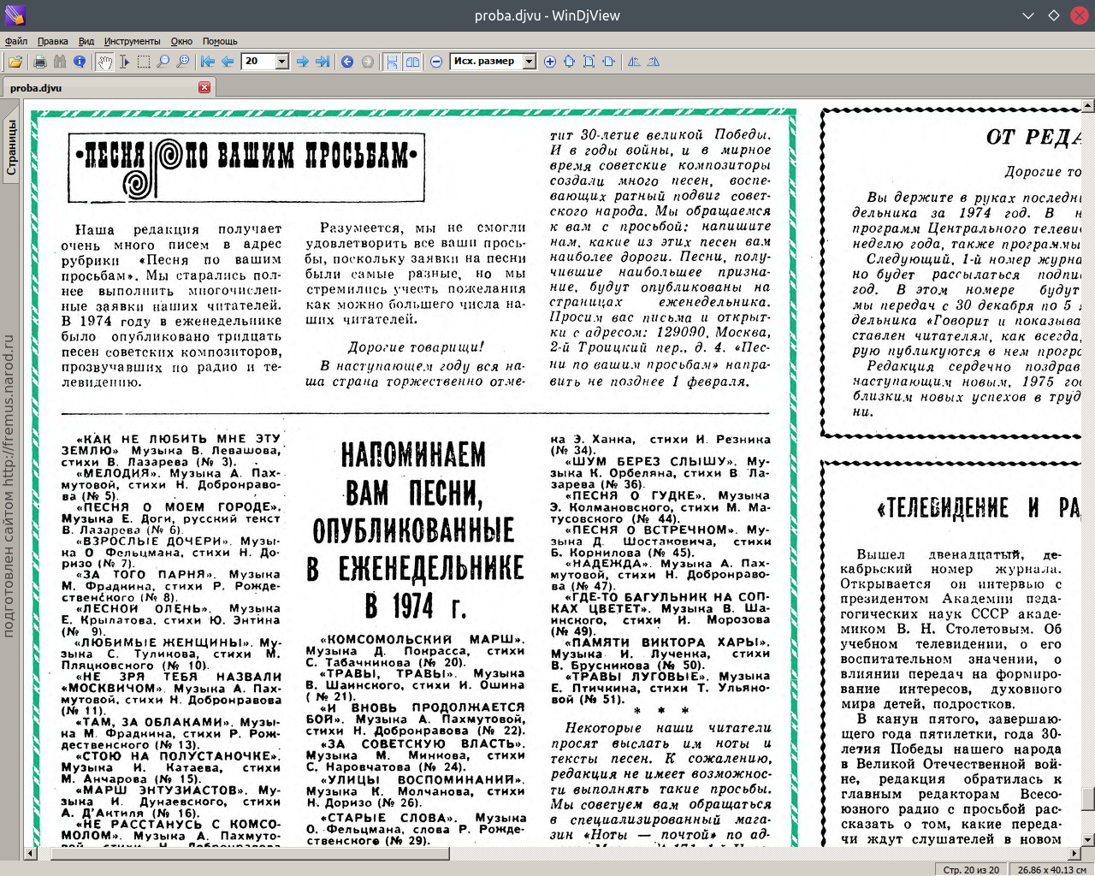Click the WinDjView app icon in title bar

(15, 15)
